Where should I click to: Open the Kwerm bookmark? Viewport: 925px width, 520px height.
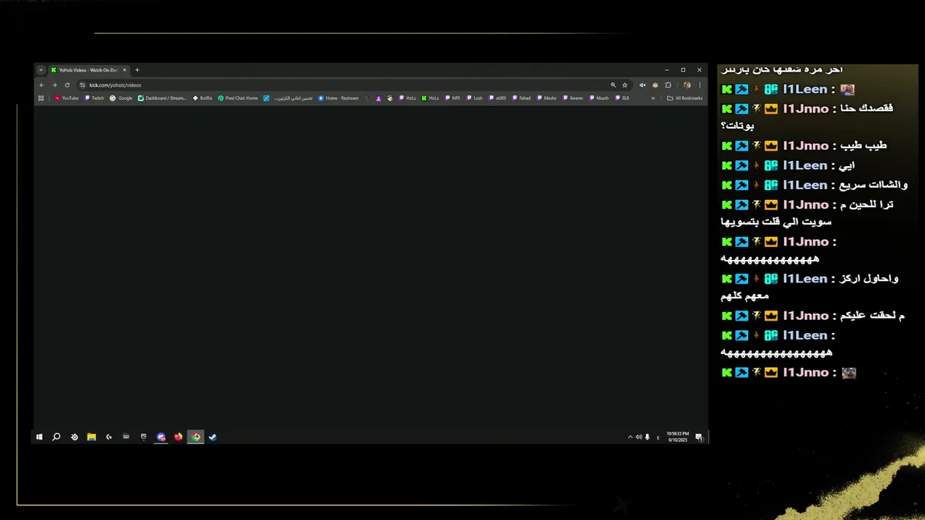click(x=572, y=98)
